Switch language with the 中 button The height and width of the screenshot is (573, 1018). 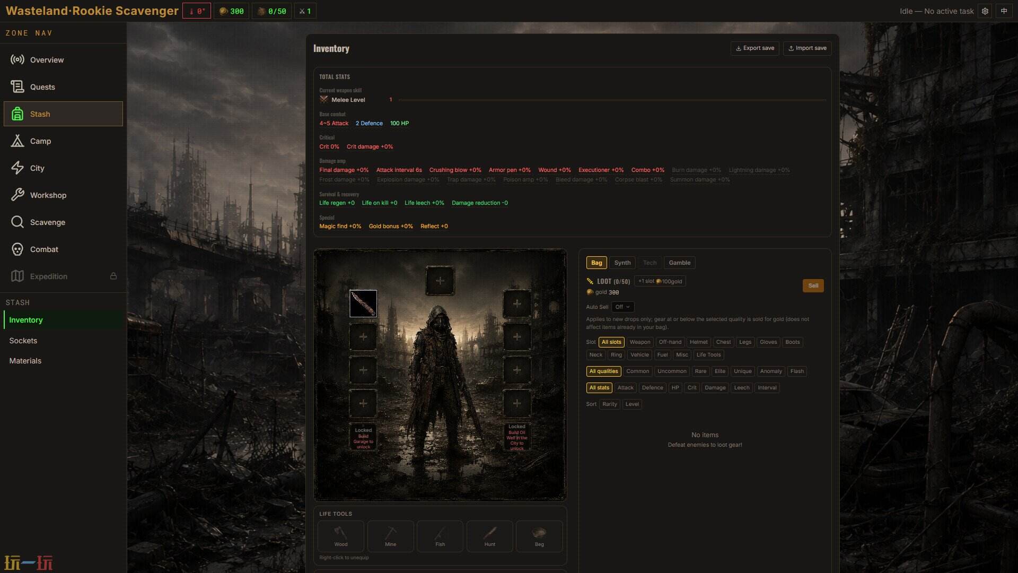1004,11
